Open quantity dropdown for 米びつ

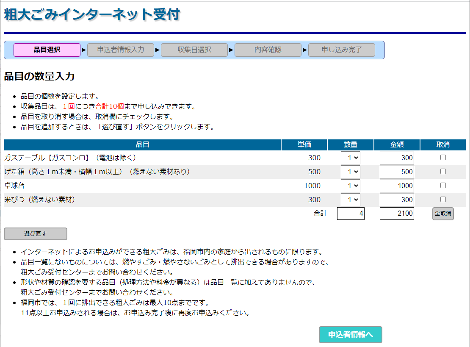point(351,200)
